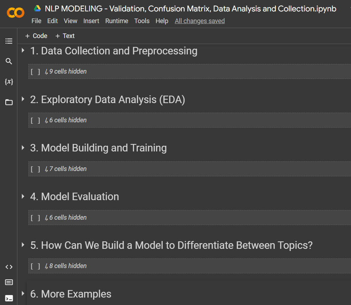
Task: Open the Insert menu
Action: 91,21
